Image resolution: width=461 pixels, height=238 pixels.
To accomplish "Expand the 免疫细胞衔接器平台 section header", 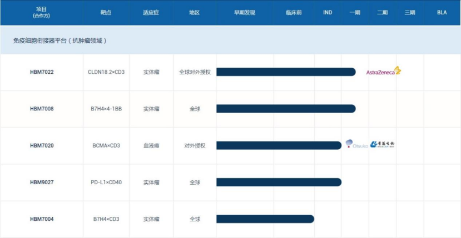I will click(x=60, y=40).
